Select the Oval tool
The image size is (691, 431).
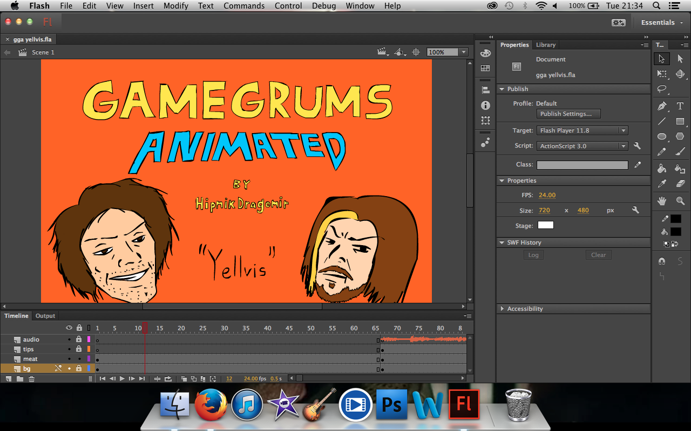pos(662,136)
